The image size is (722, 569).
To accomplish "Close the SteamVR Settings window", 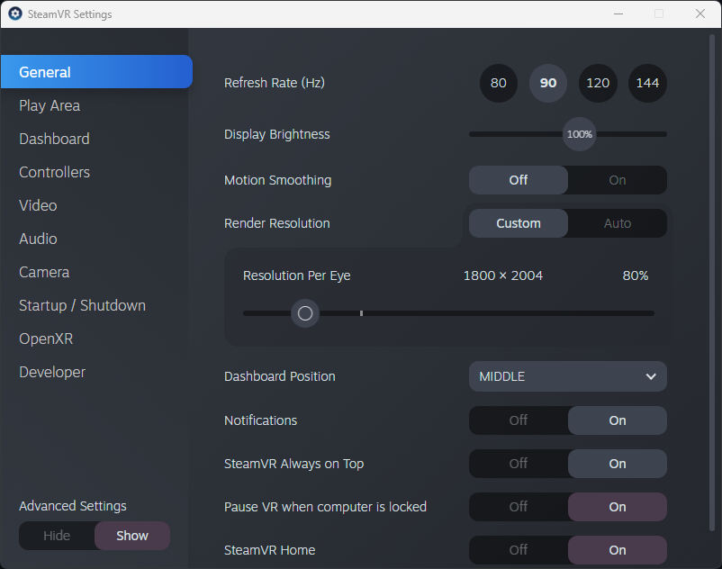I will click(x=700, y=14).
